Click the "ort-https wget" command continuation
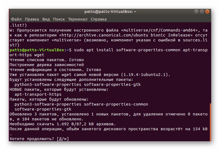Image resolution: width=220 pixels, height=150 pixels. click(x=27, y=55)
